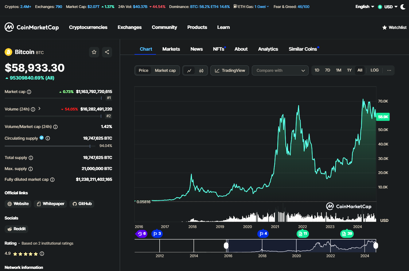Switch to the Analytics tab
The width and height of the screenshot is (409, 271).
[268, 49]
